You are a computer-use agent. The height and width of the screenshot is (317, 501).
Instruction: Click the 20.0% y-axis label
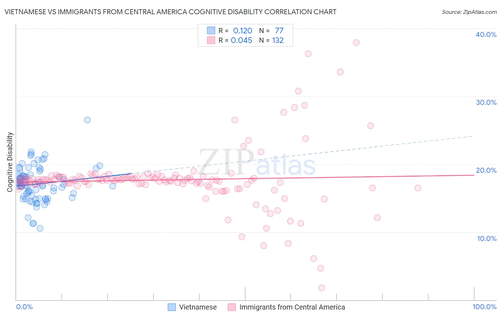point(486,170)
